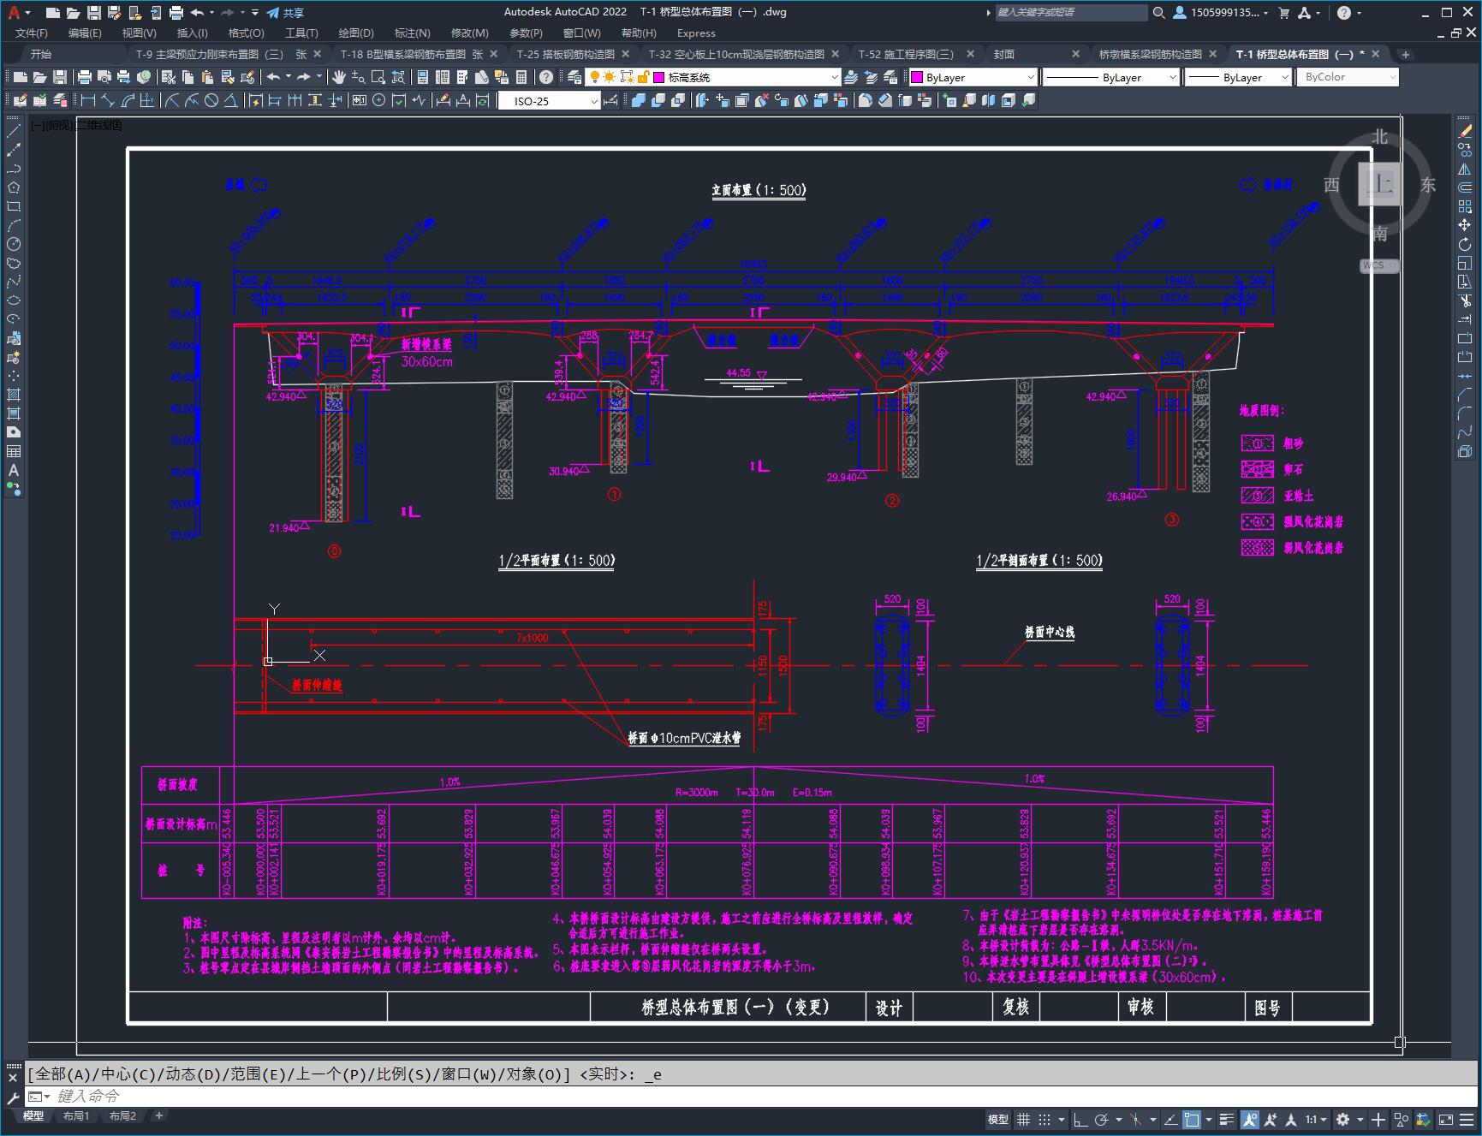Click the Linear dimension tool
The height and width of the screenshot is (1136, 1482).
[88, 100]
